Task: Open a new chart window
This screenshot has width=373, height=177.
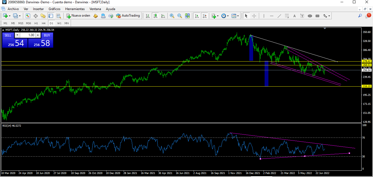Action: point(5,16)
